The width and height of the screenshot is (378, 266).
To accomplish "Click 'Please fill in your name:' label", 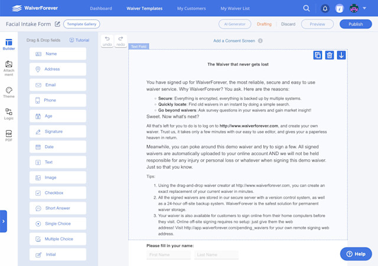I will tap(170, 245).
